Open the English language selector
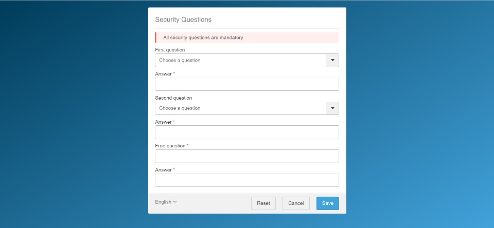This screenshot has width=494, height=228. 166,202
